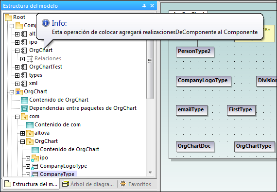Switch to Árbol de diagramas tab
The height and width of the screenshot is (192, 277).
click(x=88, y=184)
